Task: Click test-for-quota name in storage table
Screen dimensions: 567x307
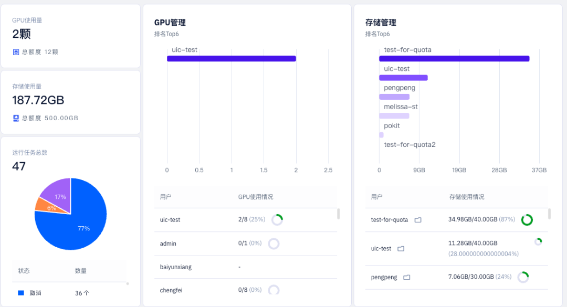Action: (x=390, y=220)
